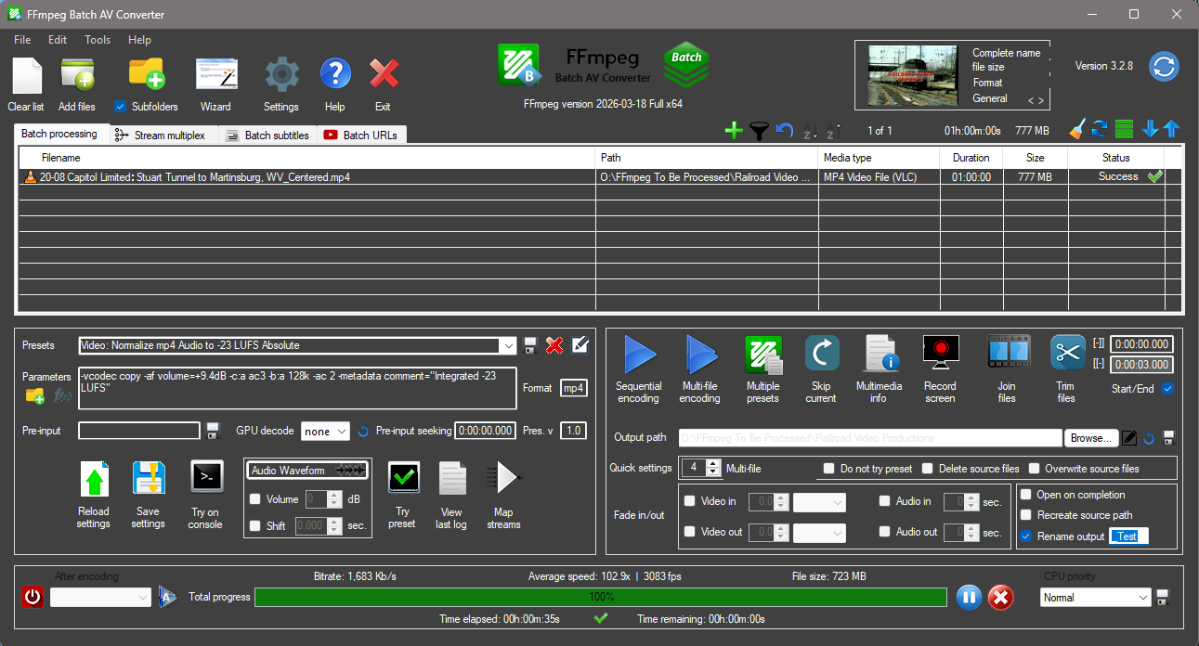Expand the Presets dropdown
Image resolution: width=1199 pixels, height=646 pixels.
click(507, 345)
